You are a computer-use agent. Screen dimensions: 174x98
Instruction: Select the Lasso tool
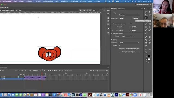146,18
